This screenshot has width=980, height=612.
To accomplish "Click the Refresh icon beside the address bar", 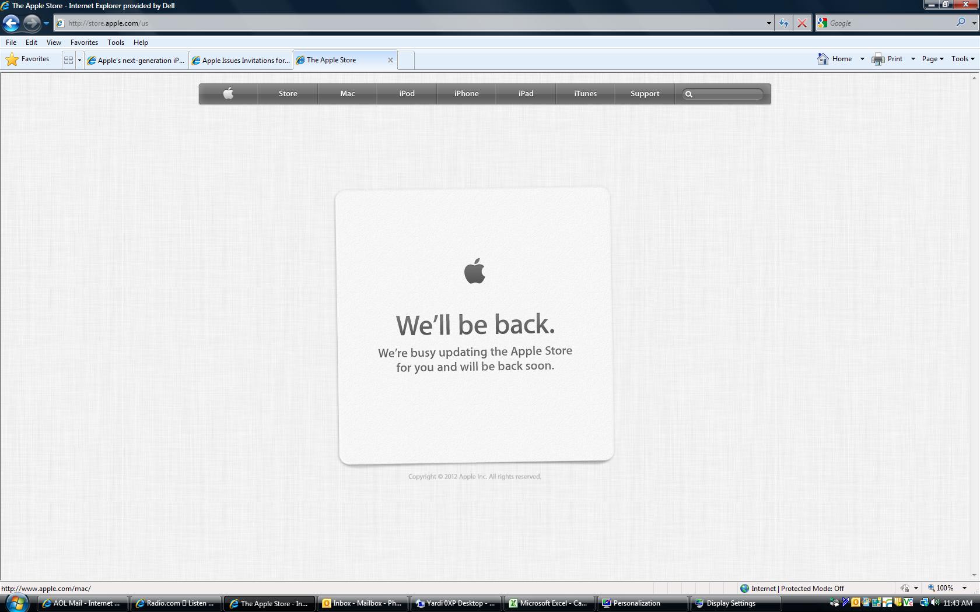I will point(784,23).
